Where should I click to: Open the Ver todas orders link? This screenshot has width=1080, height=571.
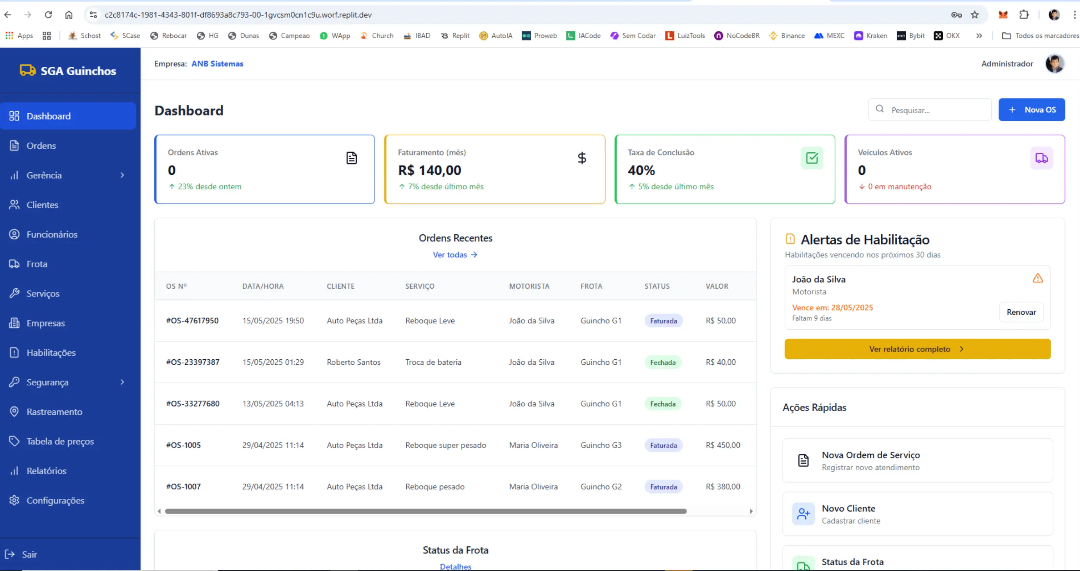click(455, 255)
